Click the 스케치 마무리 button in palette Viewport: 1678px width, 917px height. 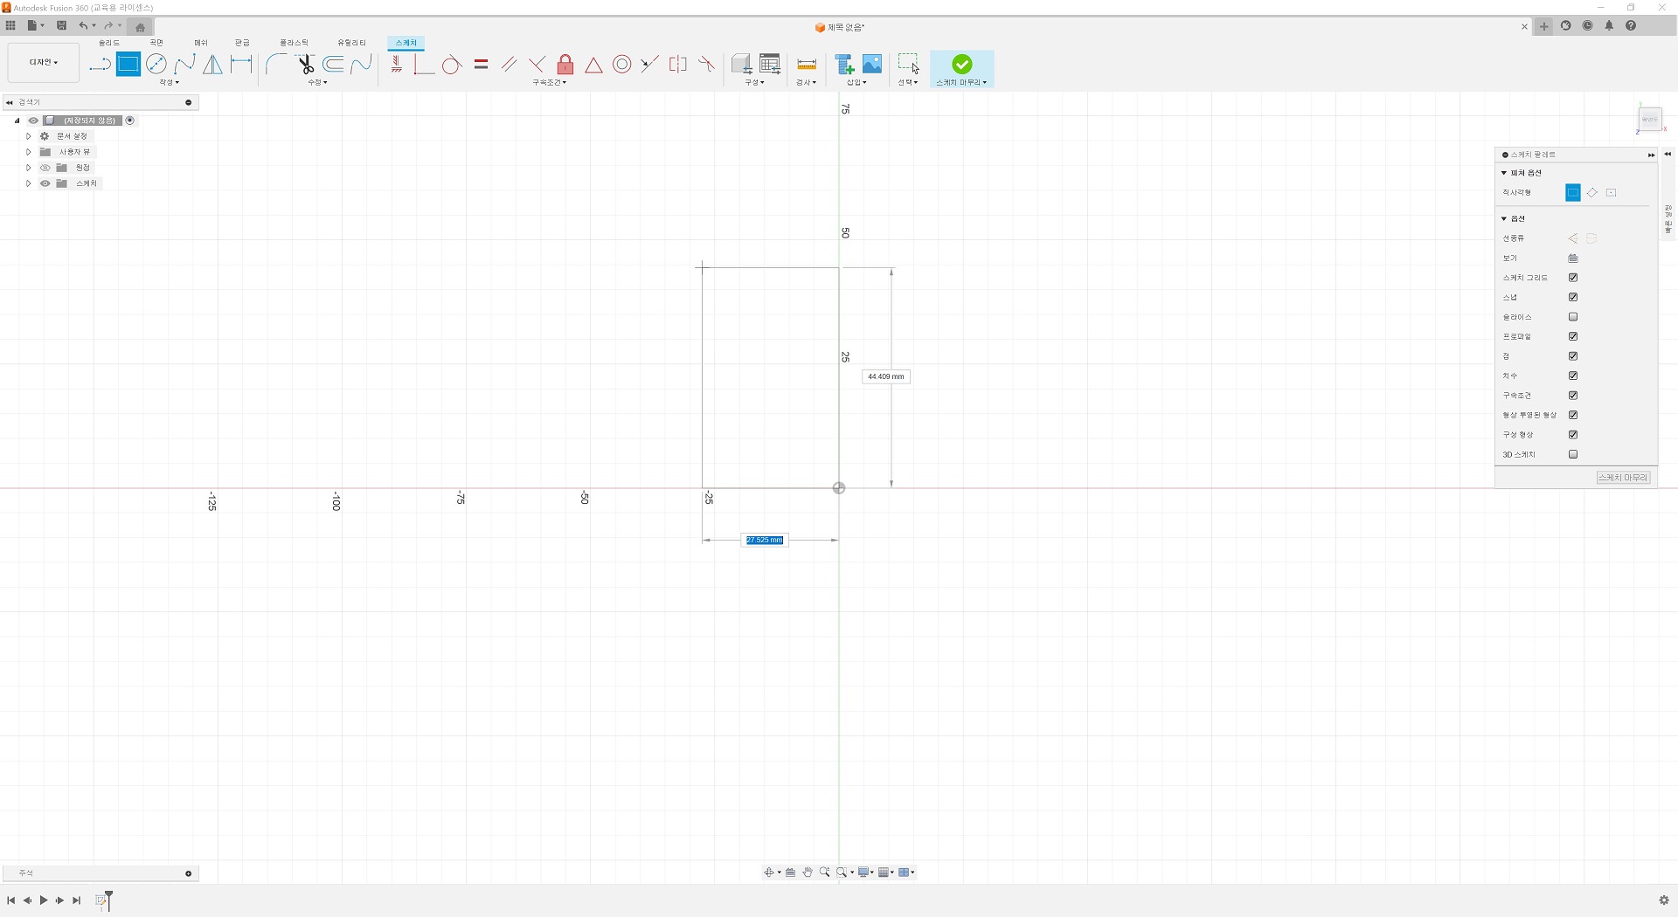(1624, 478)
